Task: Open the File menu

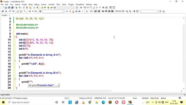Action: [x=2, y=4]
